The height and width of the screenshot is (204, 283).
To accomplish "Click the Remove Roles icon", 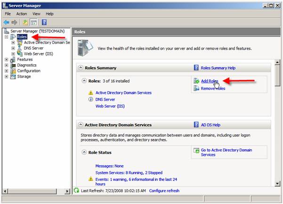I will click(196, 88).
